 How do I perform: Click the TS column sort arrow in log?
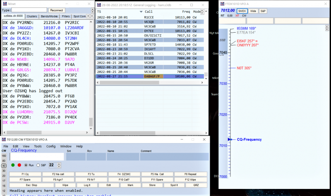[x=141, y=12]
